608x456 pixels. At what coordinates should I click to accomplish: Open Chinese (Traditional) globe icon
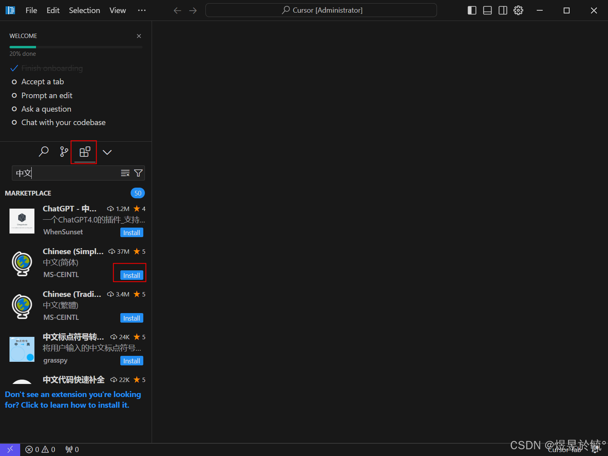click(22, 306)
